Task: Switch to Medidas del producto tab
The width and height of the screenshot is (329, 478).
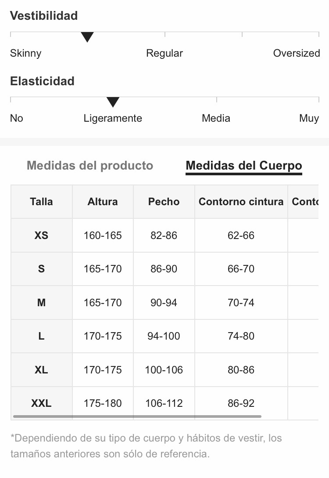Action: pyautogui.click(x=90, y=166)
